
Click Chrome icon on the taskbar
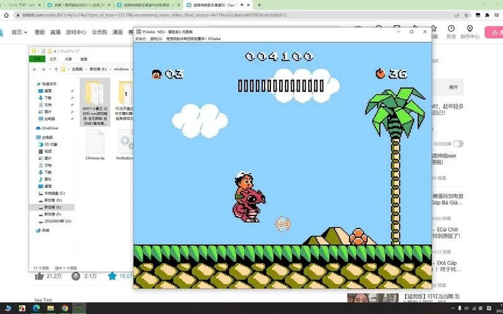pyautogui.click(x=65, y=308)
